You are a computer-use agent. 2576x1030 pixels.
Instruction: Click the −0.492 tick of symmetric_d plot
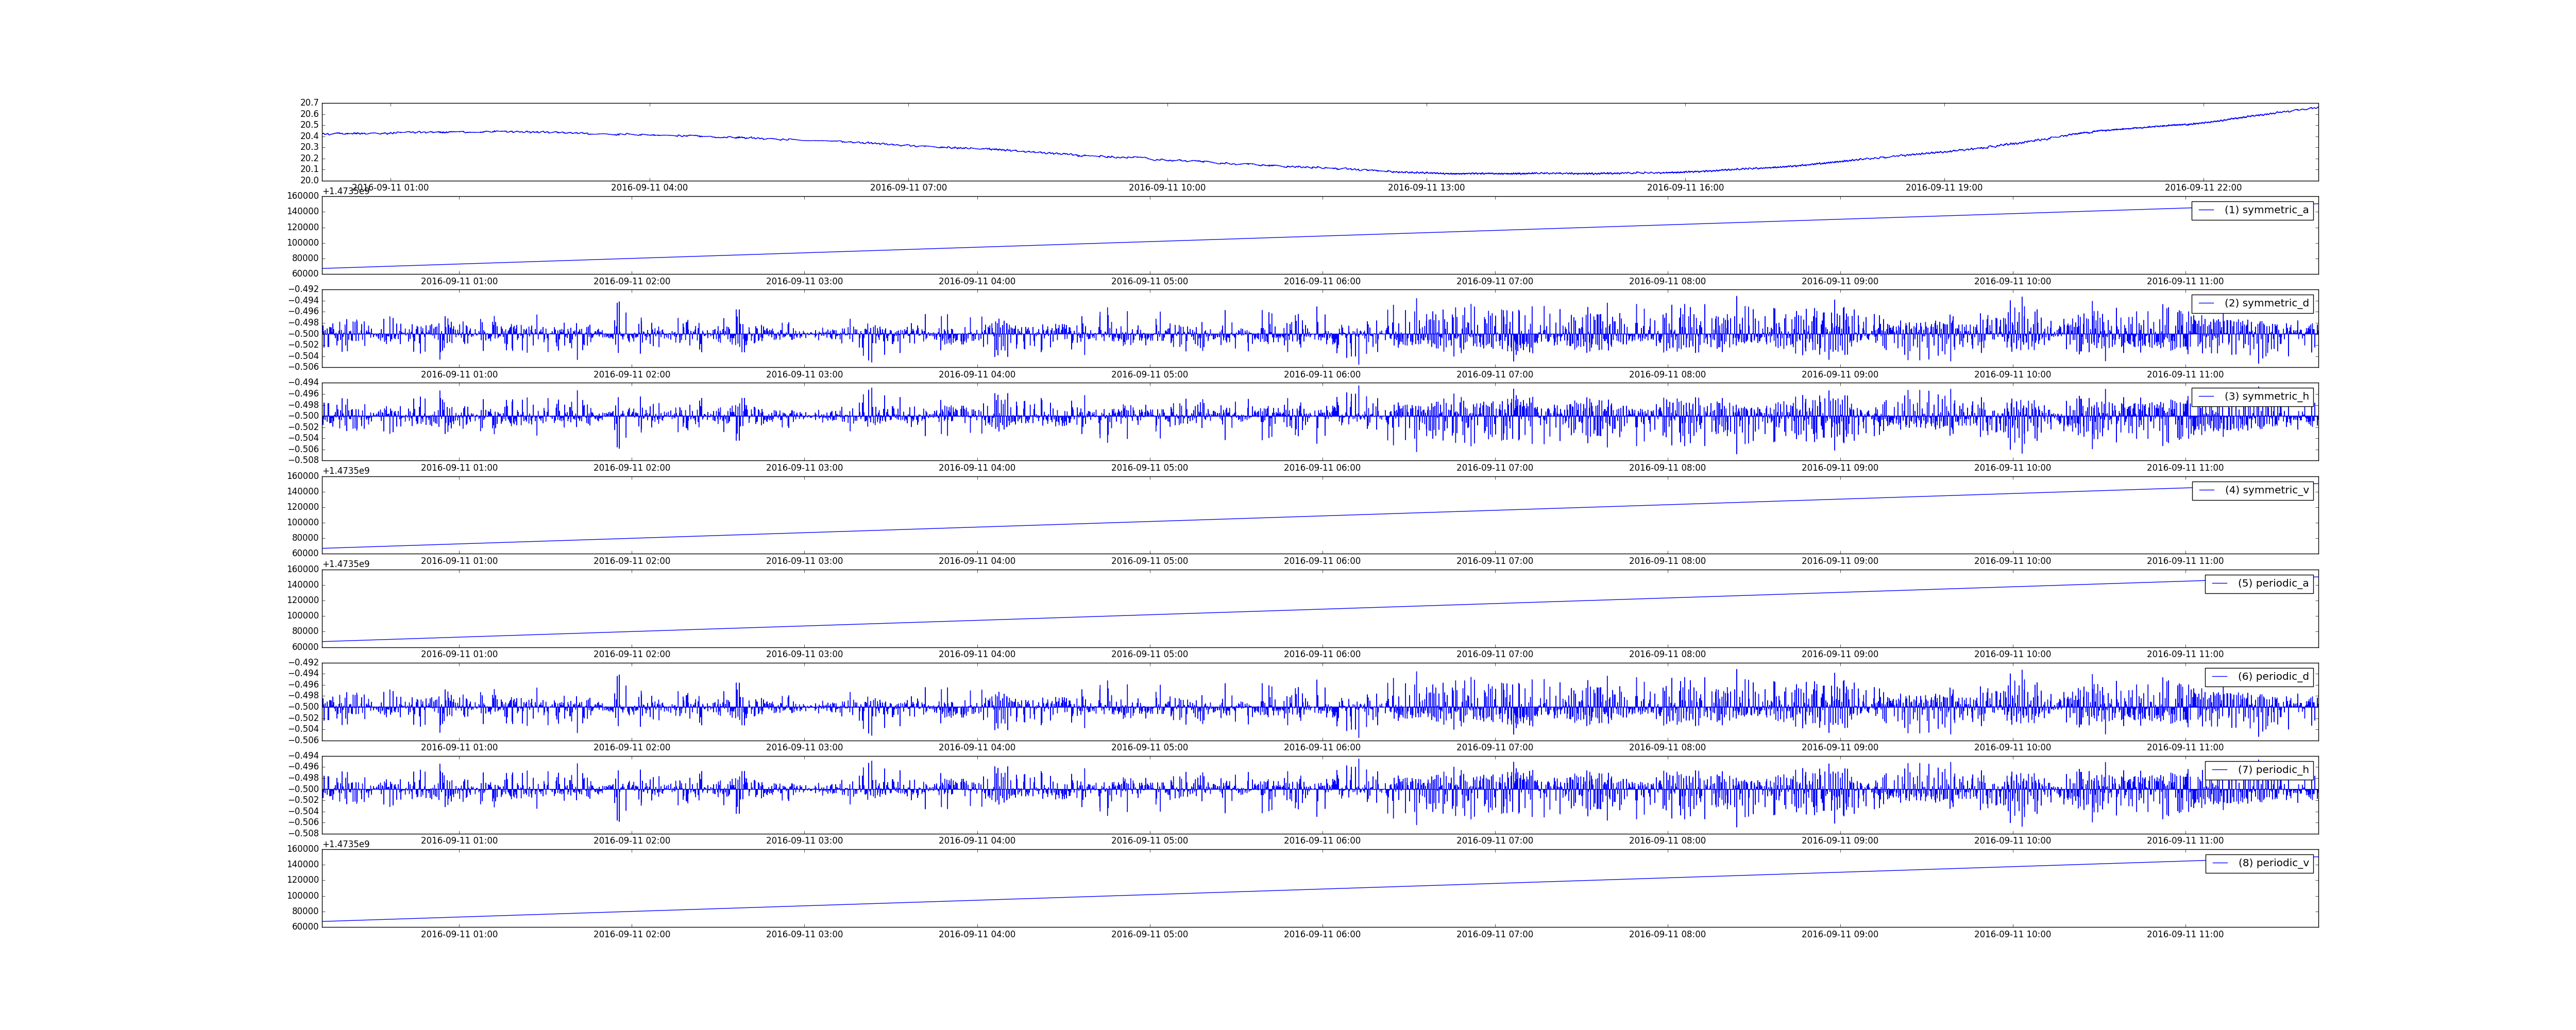coord(303,289)
